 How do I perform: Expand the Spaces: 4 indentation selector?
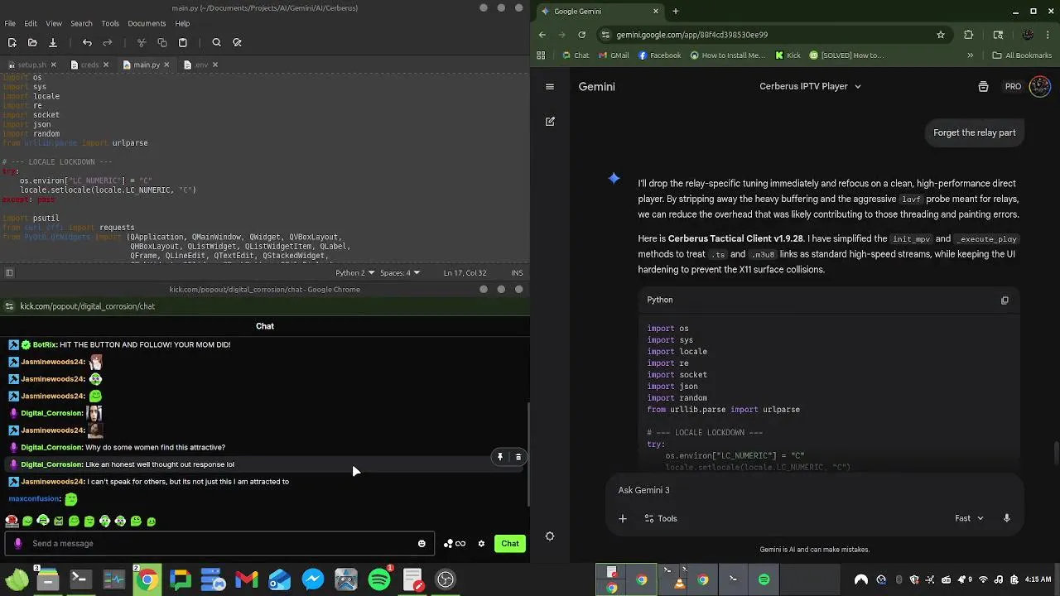click(402, 272)
